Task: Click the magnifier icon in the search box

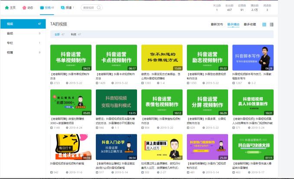Action: coord(99,7)
